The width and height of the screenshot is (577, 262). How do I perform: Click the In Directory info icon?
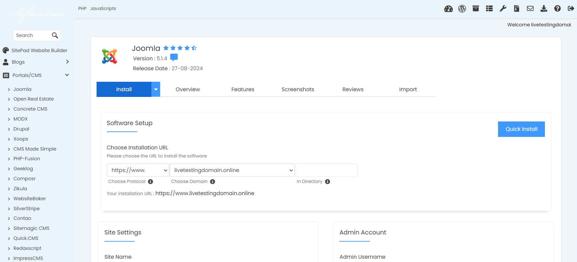328,182
